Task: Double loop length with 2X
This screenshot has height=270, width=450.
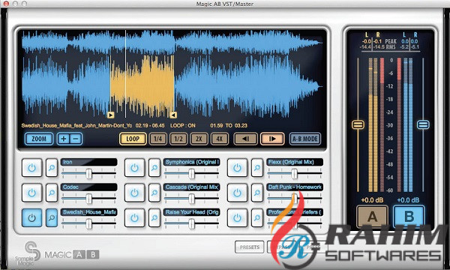Action: click(x=199, y=139)
